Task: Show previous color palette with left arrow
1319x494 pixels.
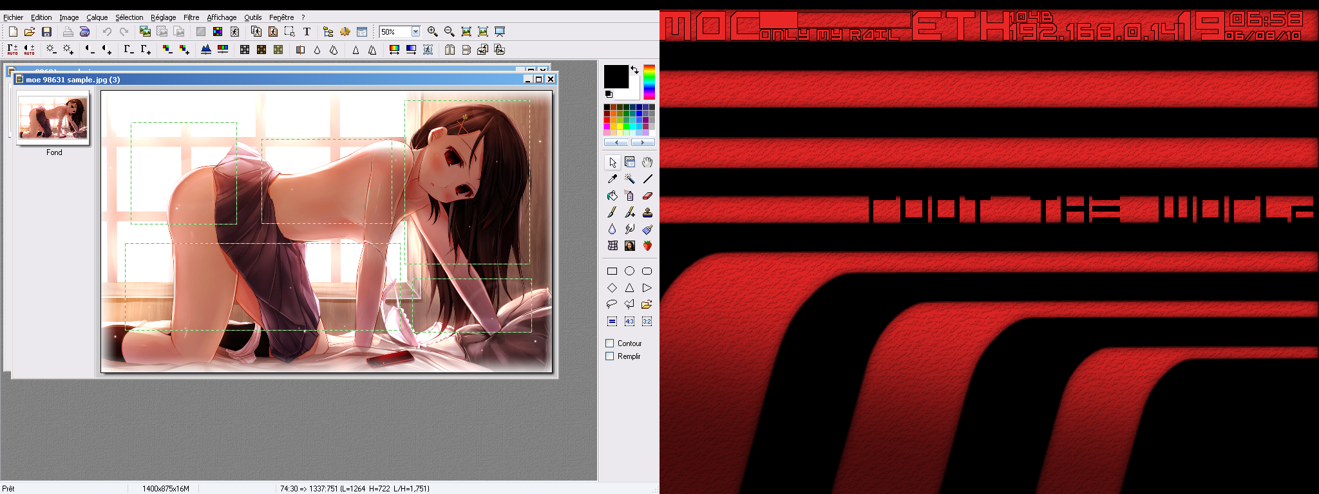Action: tap(616, 142)
